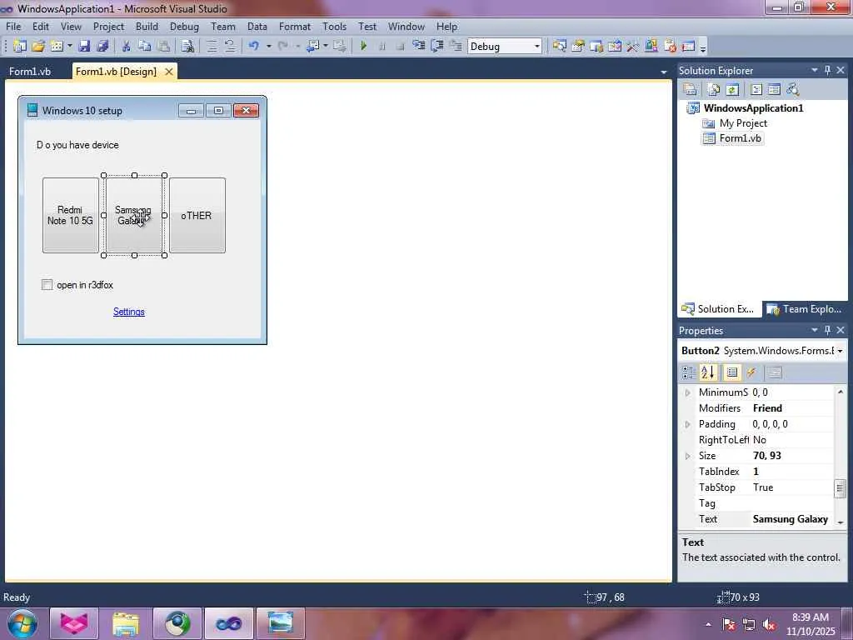Select the 'D o you have device' label
853x640 pixels.
(x=77, y=145)
